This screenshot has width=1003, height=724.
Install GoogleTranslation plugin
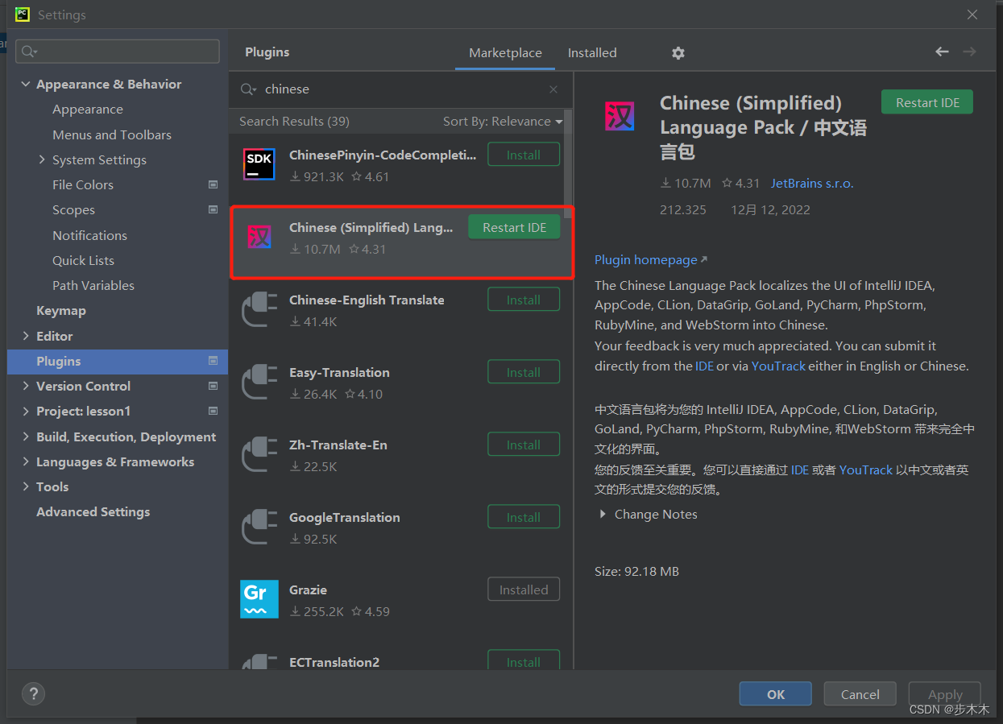pos(524,517)
